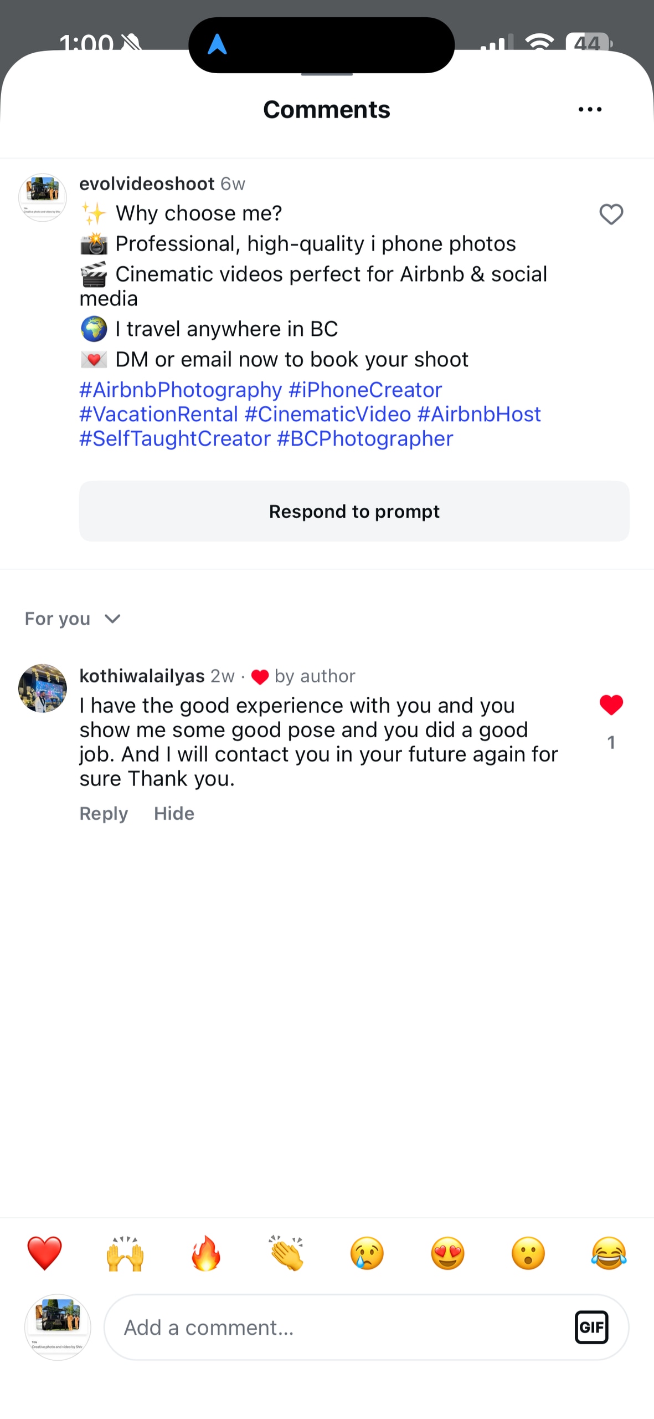Tap the heart eyes emoji reaction
Screen dimensions: 654x1419
click(447, 1253)
